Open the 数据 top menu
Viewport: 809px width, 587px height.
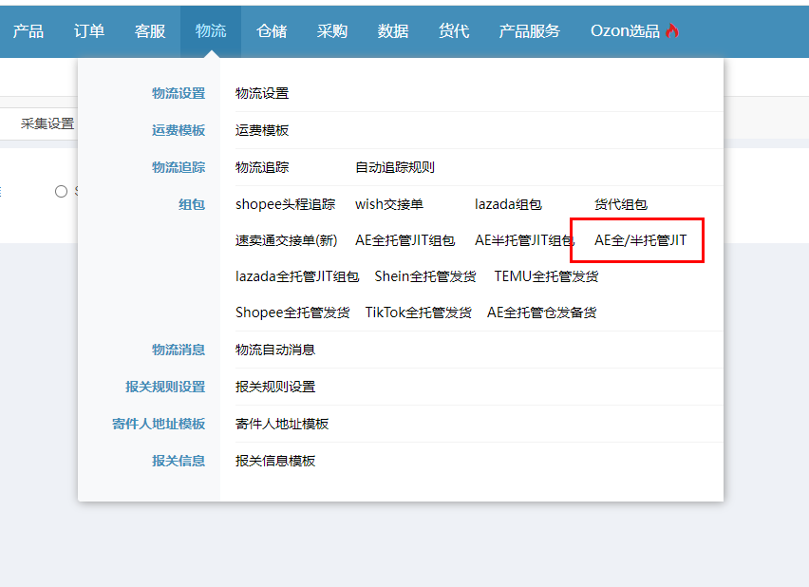coord(393,31)
